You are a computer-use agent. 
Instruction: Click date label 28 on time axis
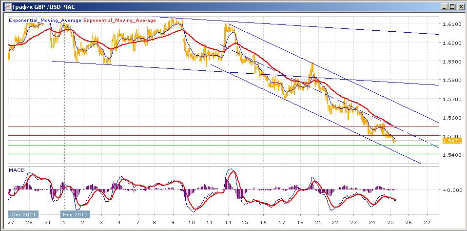pos(29,223)
